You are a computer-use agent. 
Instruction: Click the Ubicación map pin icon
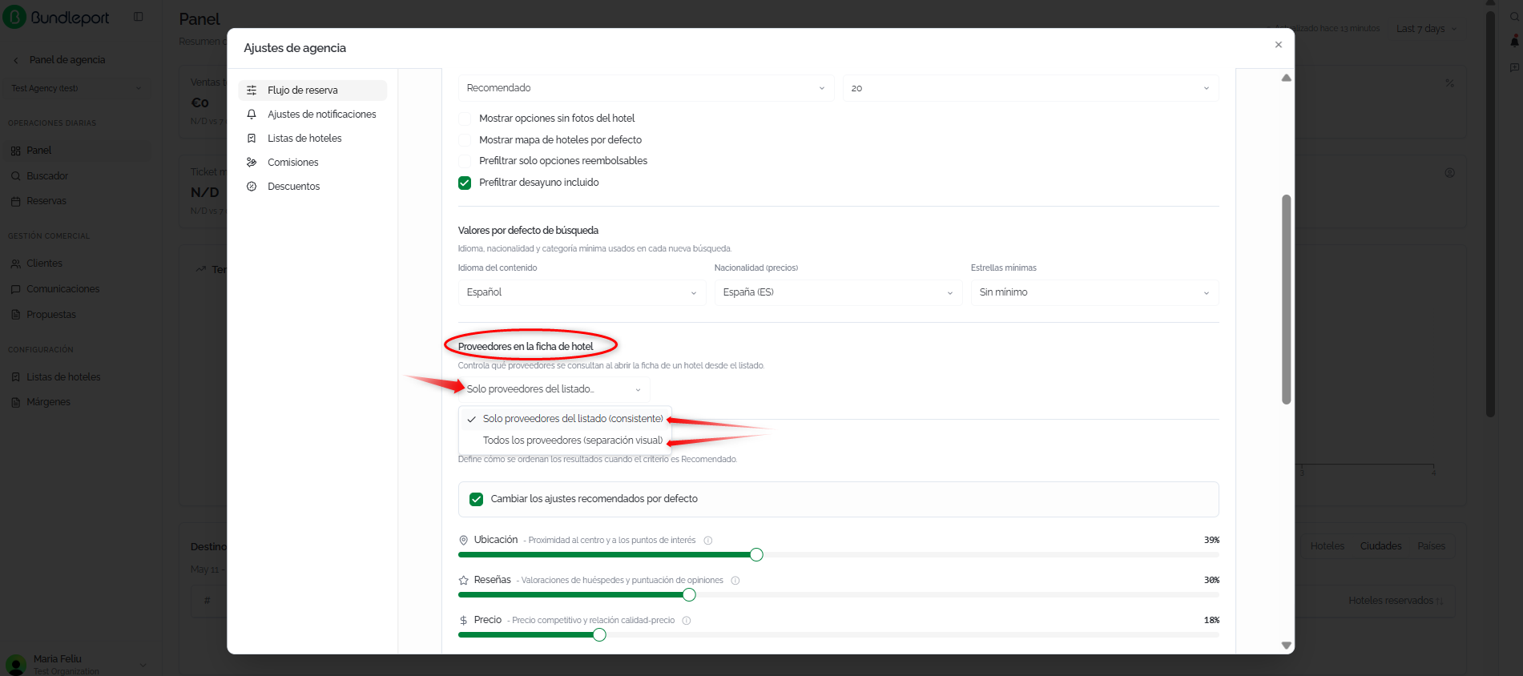463,541
